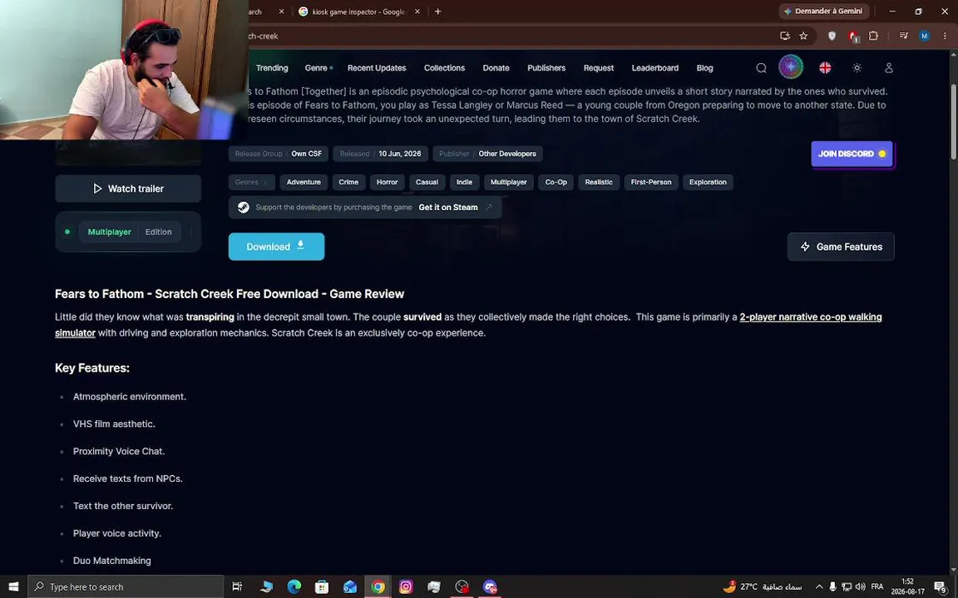Open the Chrome profile avatar M

[925, 36]
